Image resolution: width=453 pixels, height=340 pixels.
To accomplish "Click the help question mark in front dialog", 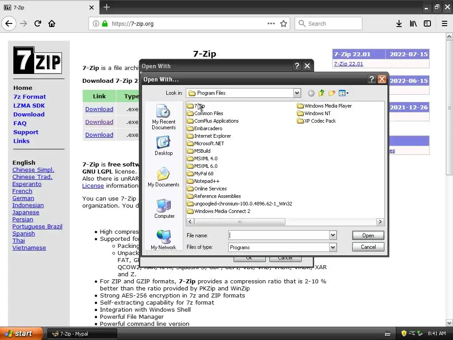I will (x=372, y=79).
